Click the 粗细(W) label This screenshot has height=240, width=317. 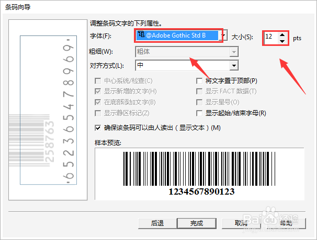point(101,52)
